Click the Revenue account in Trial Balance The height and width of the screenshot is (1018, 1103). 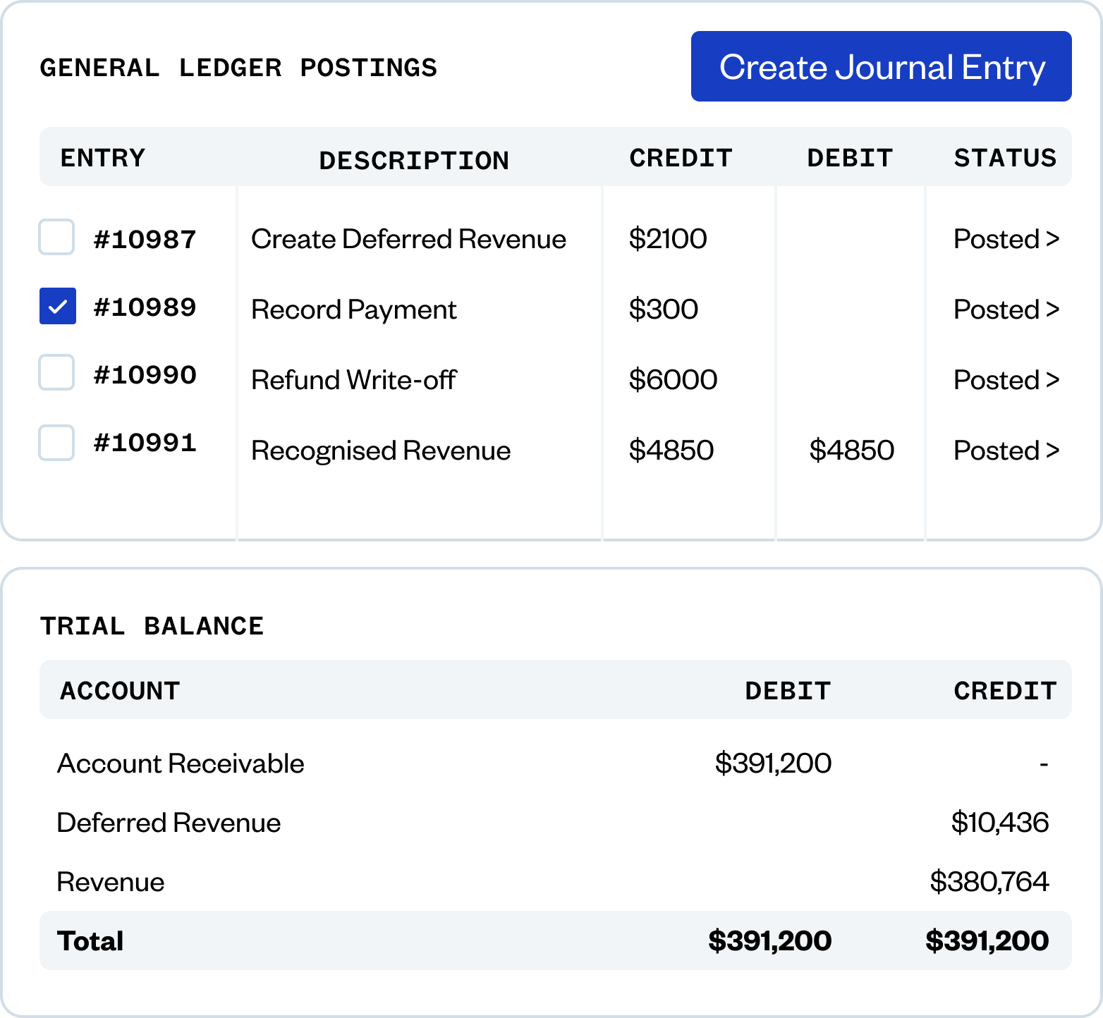111,882
